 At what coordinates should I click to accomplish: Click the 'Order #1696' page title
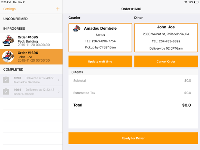click(x=131, y=9)
